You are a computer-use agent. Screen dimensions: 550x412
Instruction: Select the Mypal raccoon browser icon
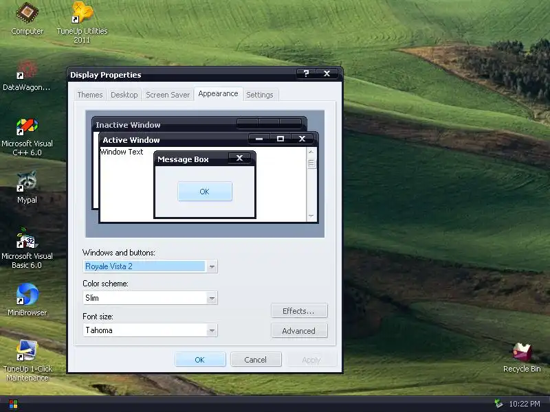pyautogui.click(x=27, y=187)
